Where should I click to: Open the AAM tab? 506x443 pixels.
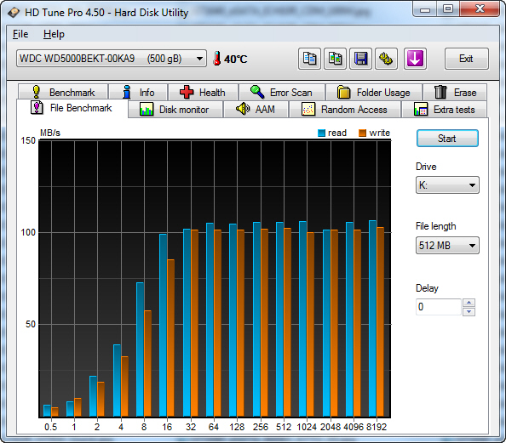pyautogui.click(x=256, y=110)
